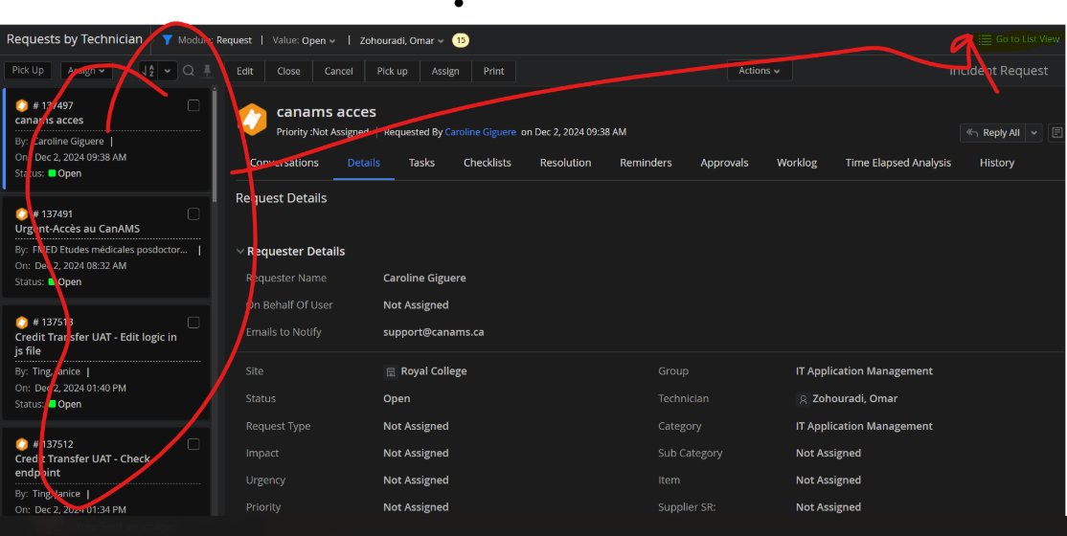Image resolution: width=1067 pixels, height=536 pixels.
Task: Open the Assign dropdown in list toolbar
Action: pos(86,71)
